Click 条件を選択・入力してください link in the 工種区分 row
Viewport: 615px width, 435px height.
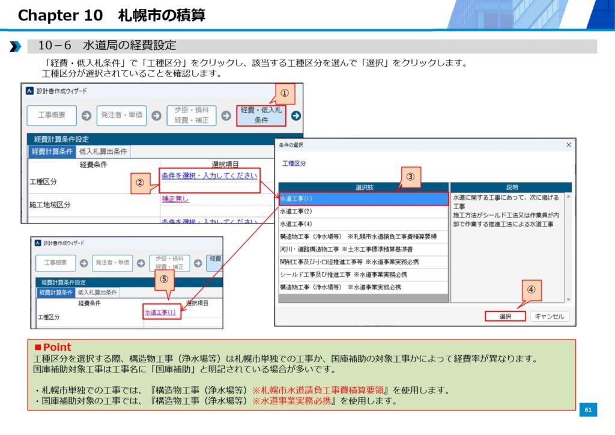click(209, 175)
